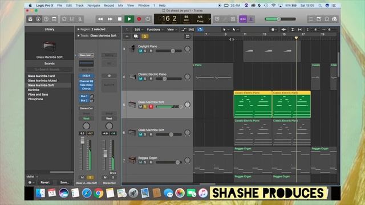Open the Library button in control bar
Screen dimensions: 365x205
point(30,19)
